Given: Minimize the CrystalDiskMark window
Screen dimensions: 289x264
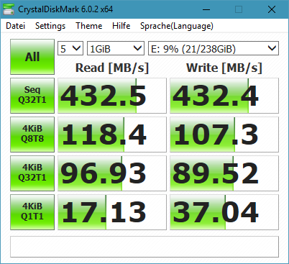Looking at the screenshot, I should 206,9.
